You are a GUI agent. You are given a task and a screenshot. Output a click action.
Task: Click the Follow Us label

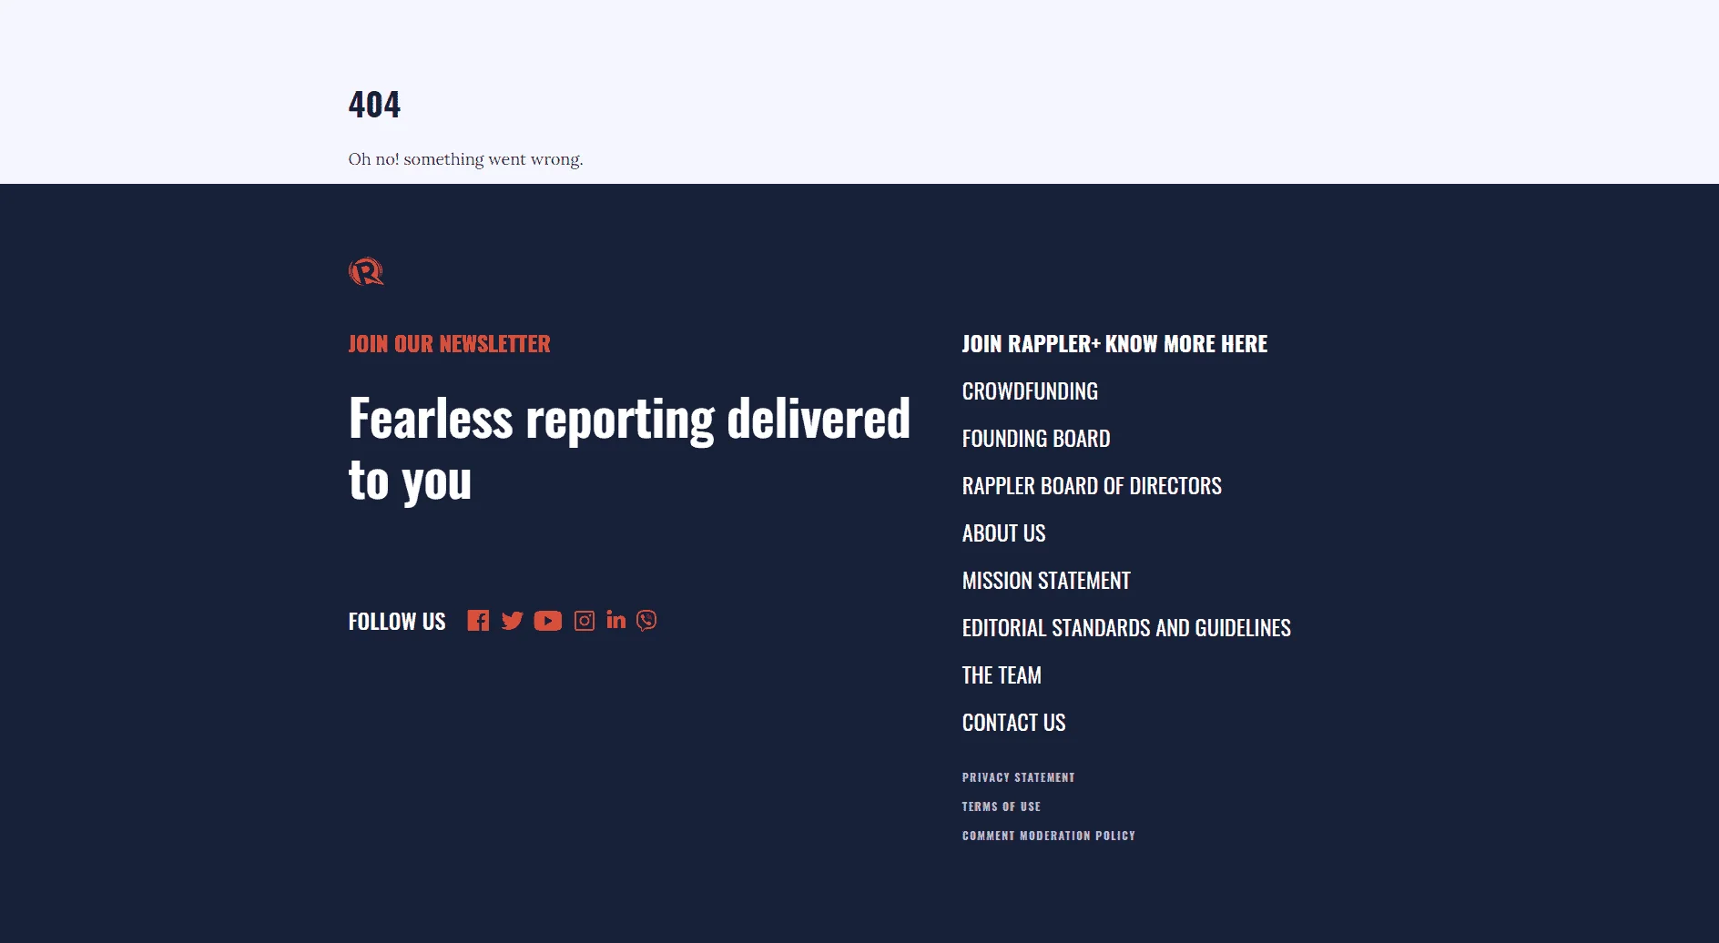(397, 622)
